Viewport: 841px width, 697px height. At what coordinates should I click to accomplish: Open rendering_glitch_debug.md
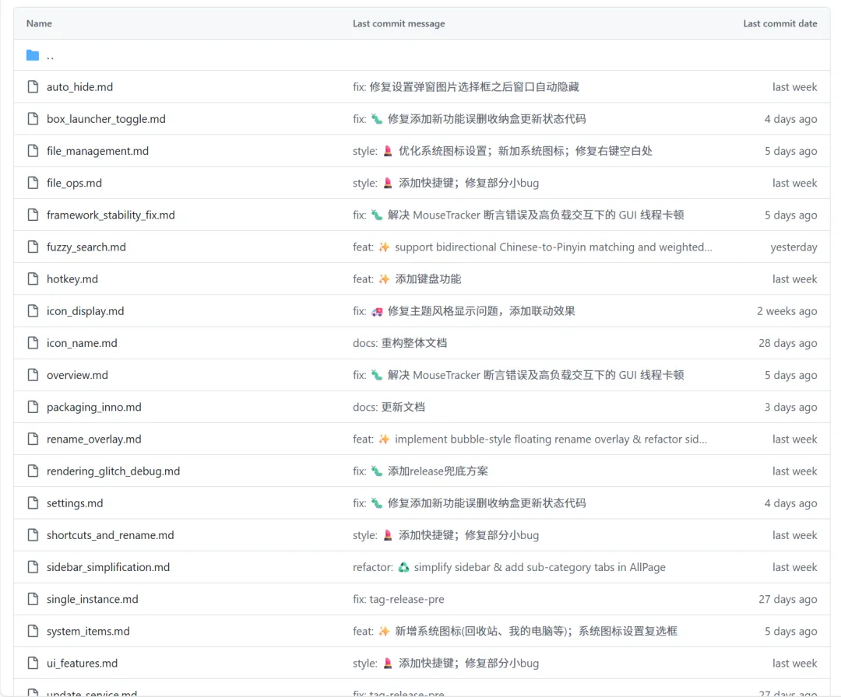113,471
